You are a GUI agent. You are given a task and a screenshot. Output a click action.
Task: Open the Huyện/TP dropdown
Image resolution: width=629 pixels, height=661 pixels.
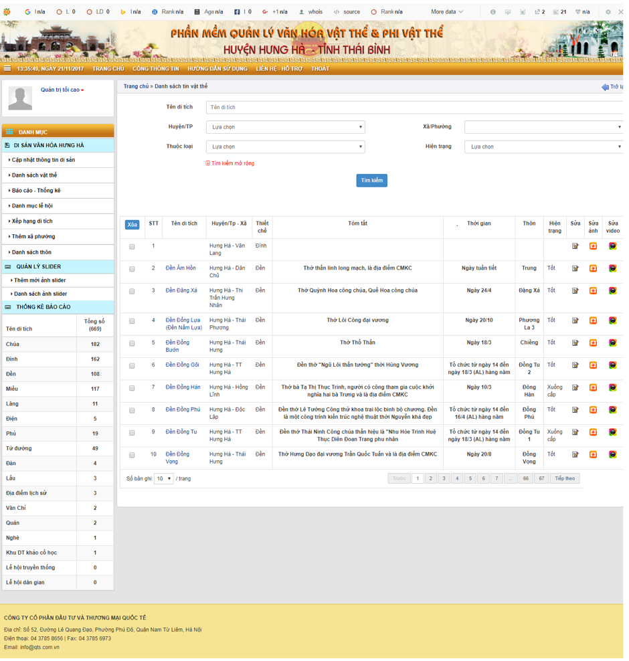click(285, 127)
